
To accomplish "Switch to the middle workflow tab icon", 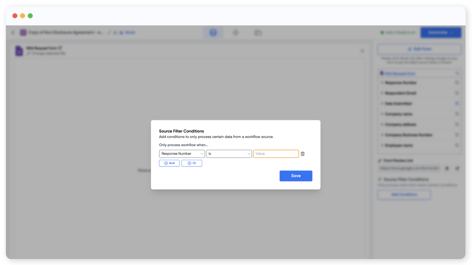I will click(x=235, y=32).
